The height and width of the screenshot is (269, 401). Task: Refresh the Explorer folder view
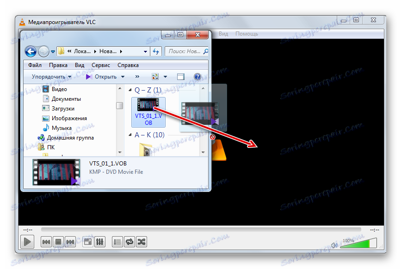click(x=156, y=52)
